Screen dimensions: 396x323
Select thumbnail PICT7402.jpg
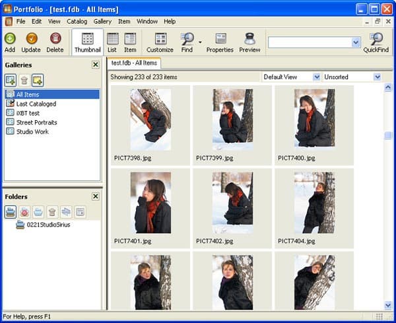232,209
